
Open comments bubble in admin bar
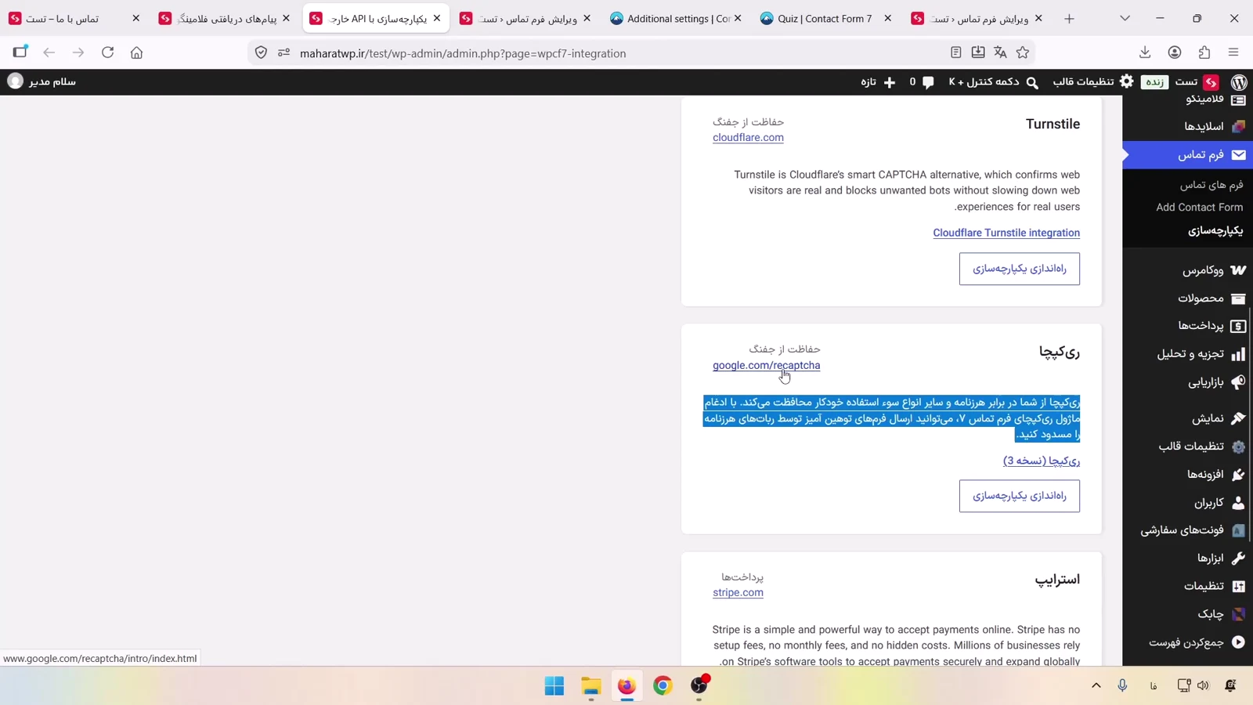click(x=928, y=82)
